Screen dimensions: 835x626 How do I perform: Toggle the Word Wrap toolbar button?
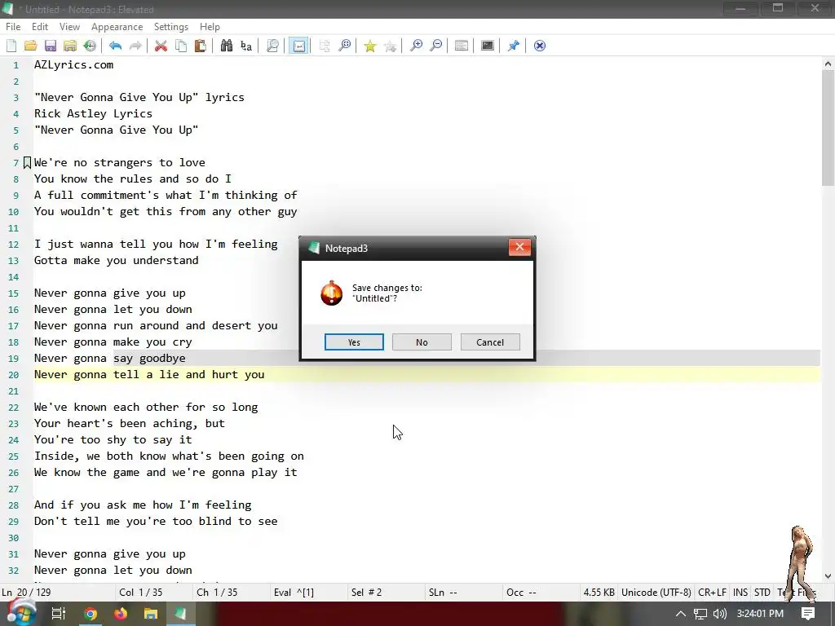click(x=298, y=46)
